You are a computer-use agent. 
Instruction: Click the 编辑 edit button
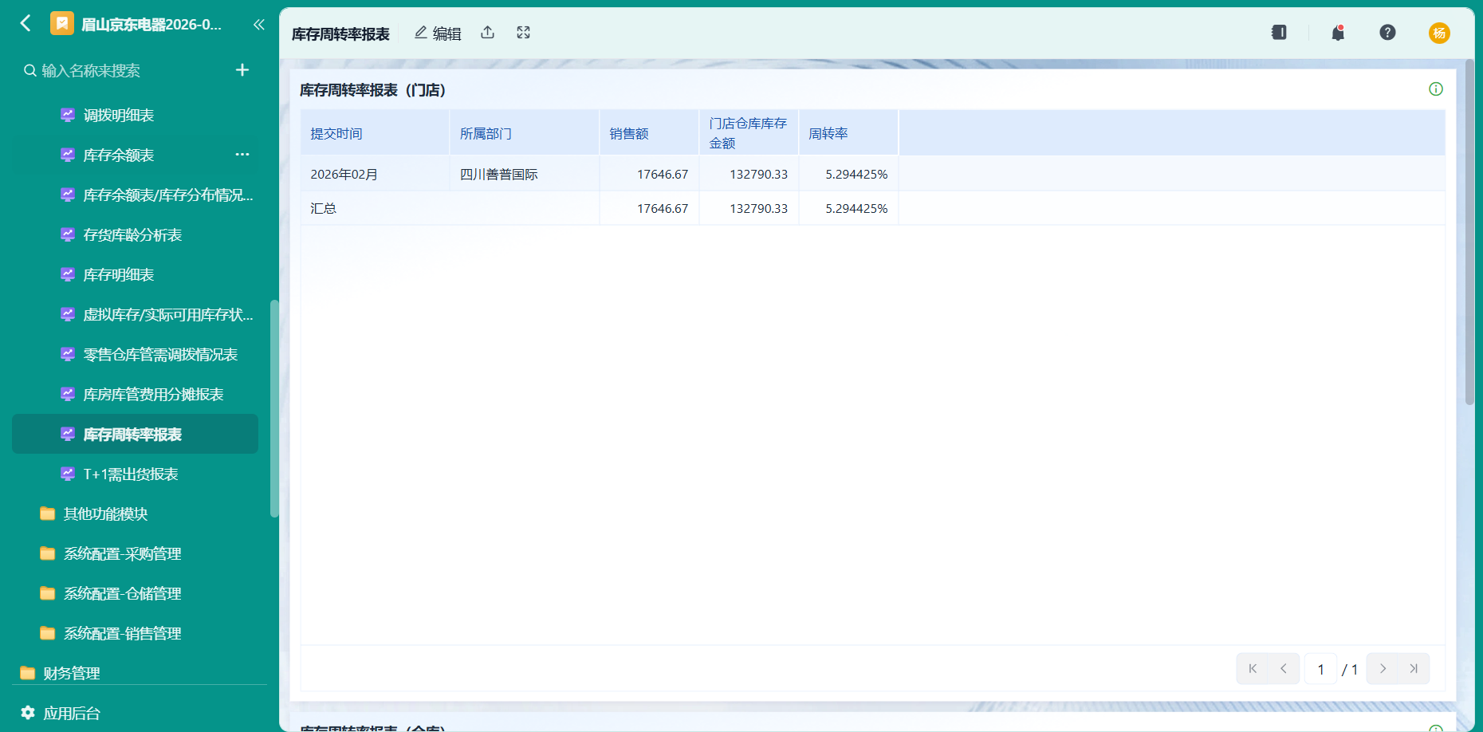(x=438, y=33)
